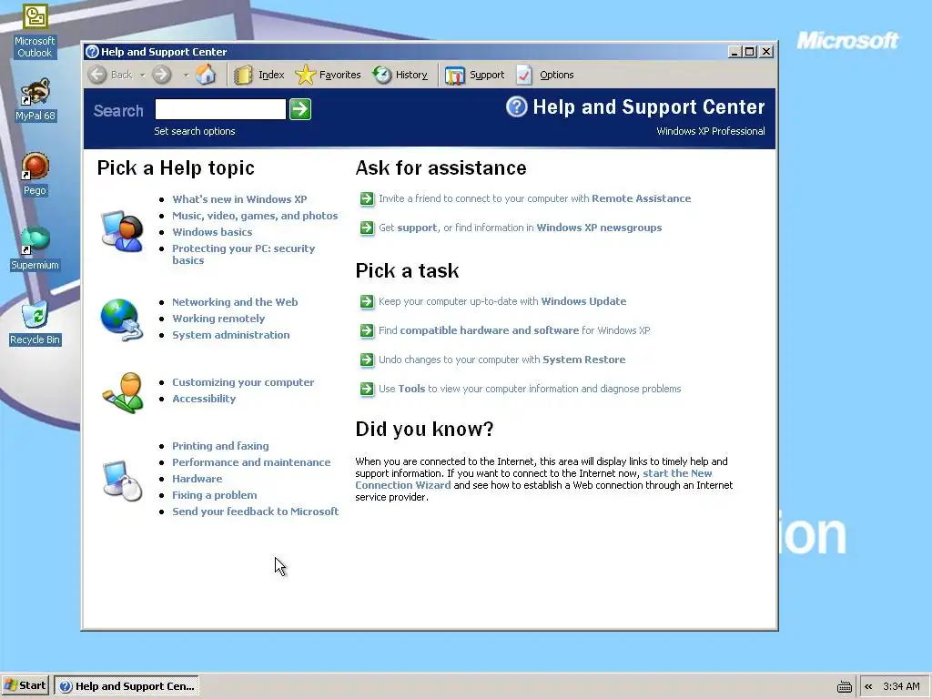Open System administration topic
This screenshot has height=699, width=932.
[231, 335]
